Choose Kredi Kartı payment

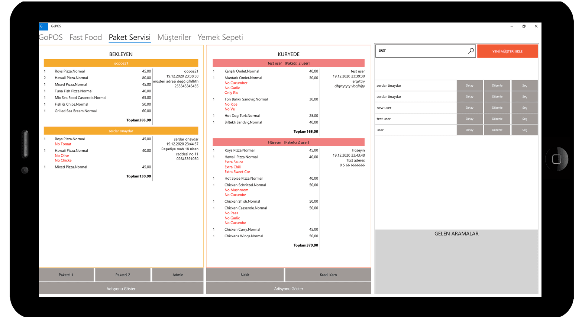click(x=328, y=275)
